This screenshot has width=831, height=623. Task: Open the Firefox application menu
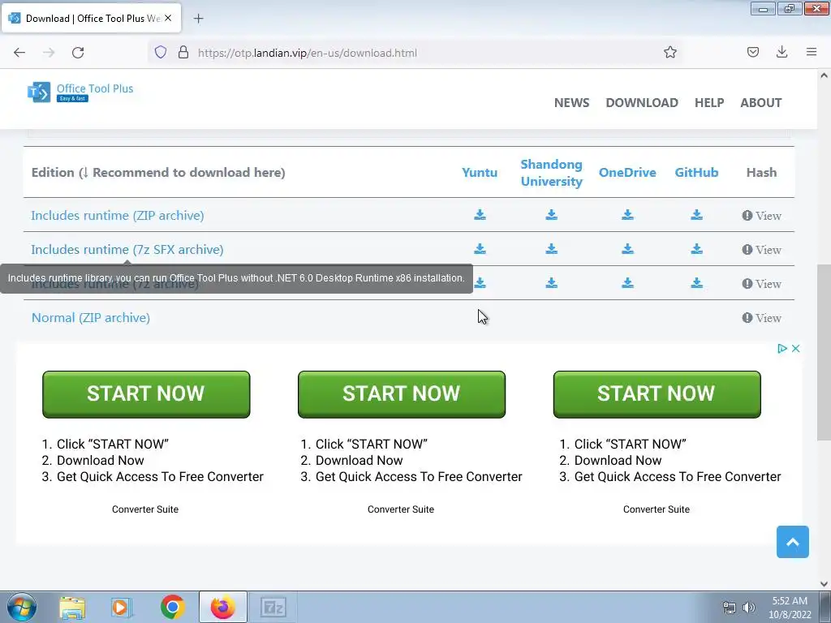(x=811, y=52)
